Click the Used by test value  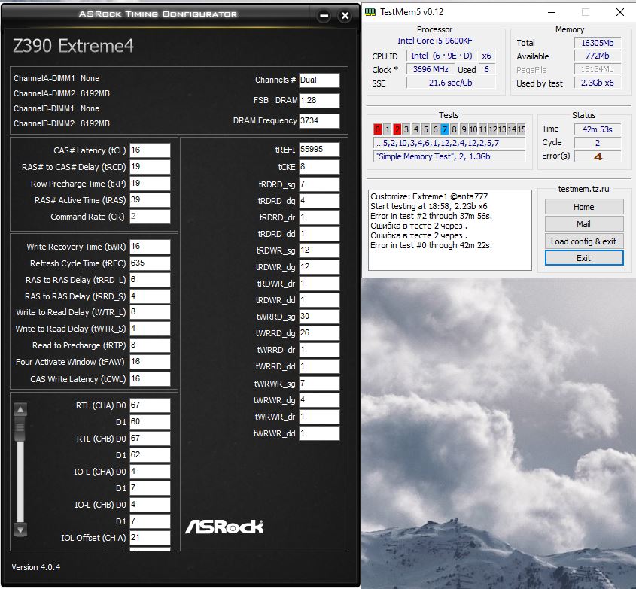tap(597, 83)
